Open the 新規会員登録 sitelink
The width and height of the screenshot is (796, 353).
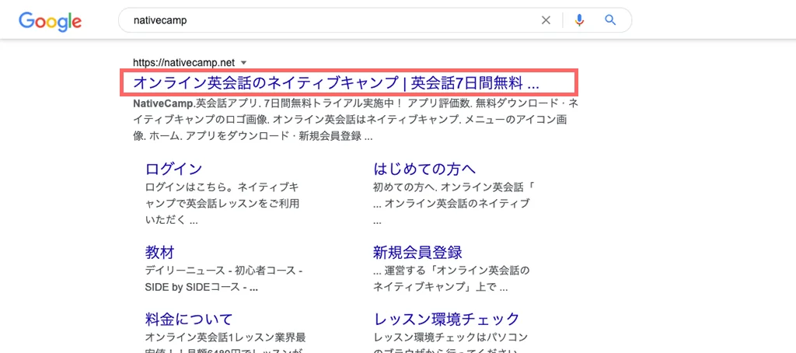pyautogui.click(x=417, y=253)
